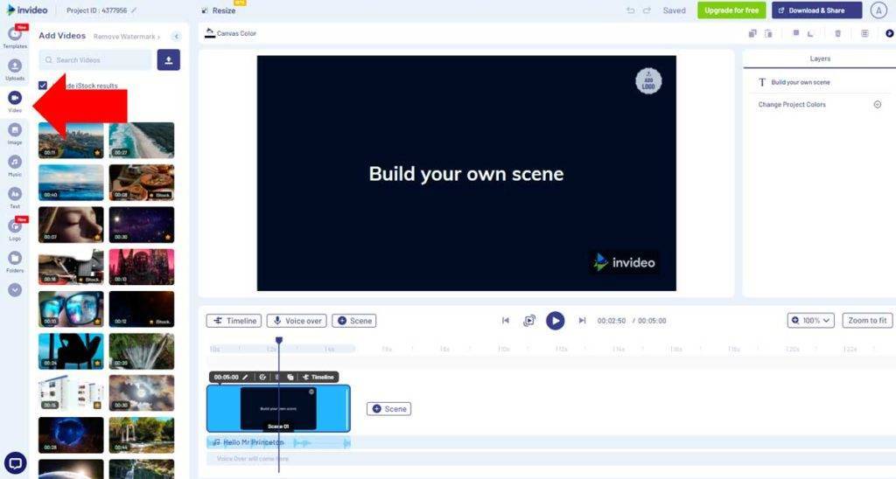Toggle the include iStock results checkbox

[x=43, y=85]
